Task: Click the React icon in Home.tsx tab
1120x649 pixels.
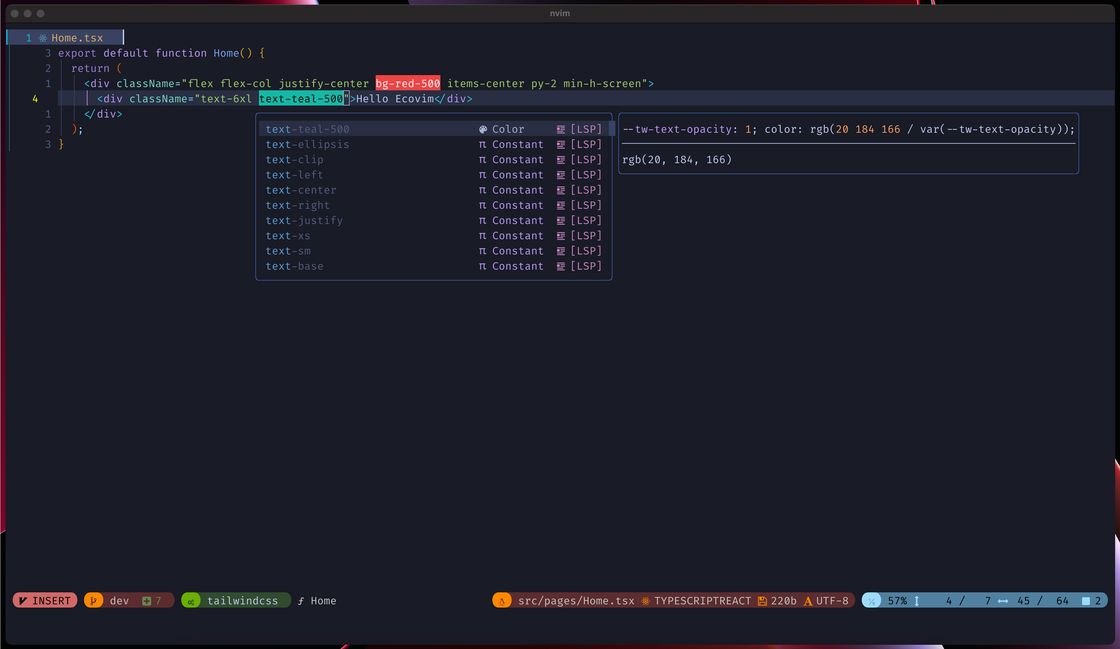Action: click(42, 38)
